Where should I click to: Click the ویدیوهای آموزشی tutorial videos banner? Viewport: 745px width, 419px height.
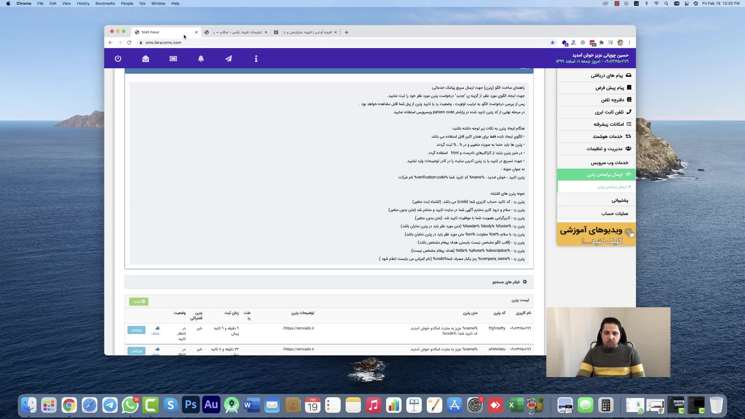[596, 234]
